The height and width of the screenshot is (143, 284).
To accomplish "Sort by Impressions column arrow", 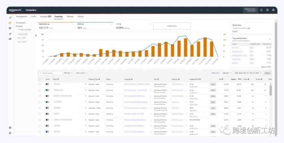I will point(241,79).
